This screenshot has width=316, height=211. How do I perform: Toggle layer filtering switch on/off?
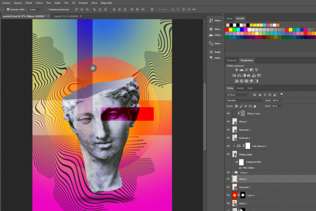click(x=282, y=94)
